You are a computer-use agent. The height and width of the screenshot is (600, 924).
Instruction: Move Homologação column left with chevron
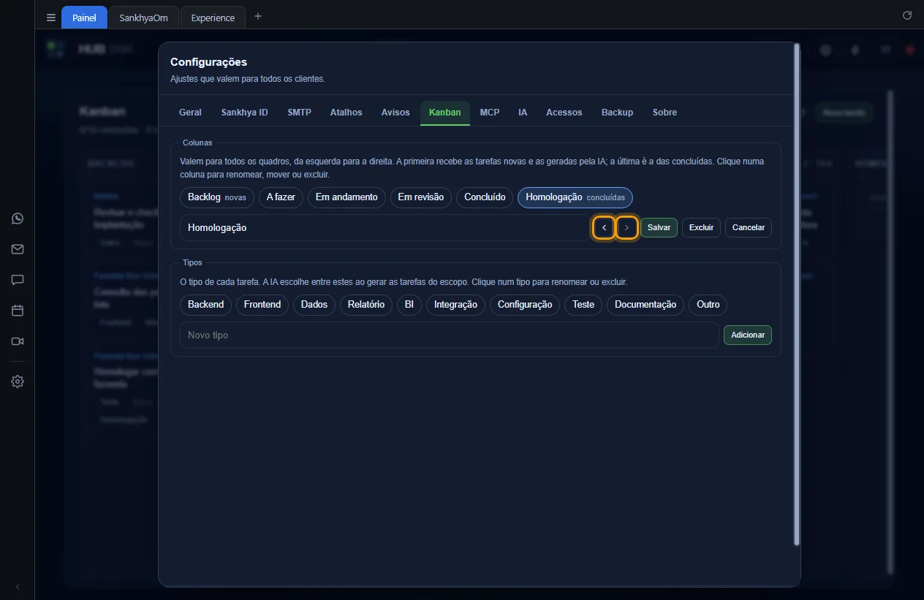point(604,227)
